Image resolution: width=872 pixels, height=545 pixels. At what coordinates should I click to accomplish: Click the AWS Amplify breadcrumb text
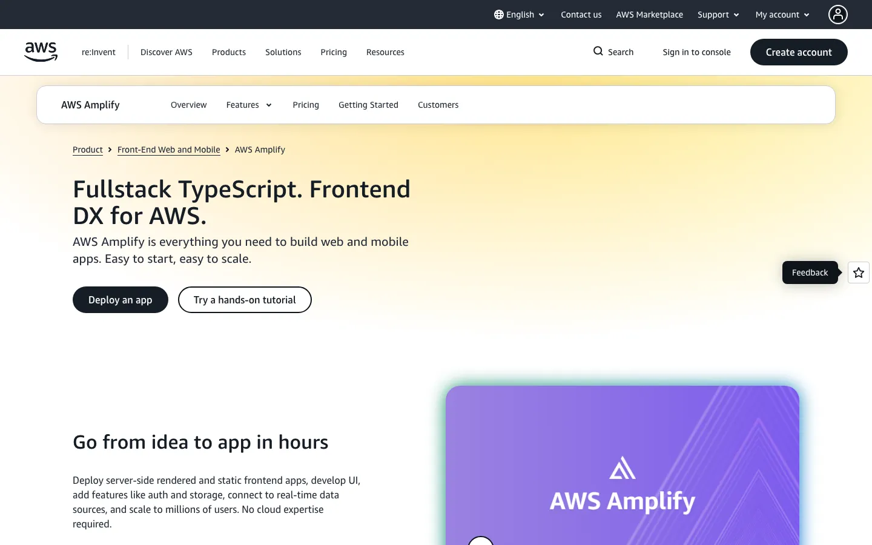point(260,150)
